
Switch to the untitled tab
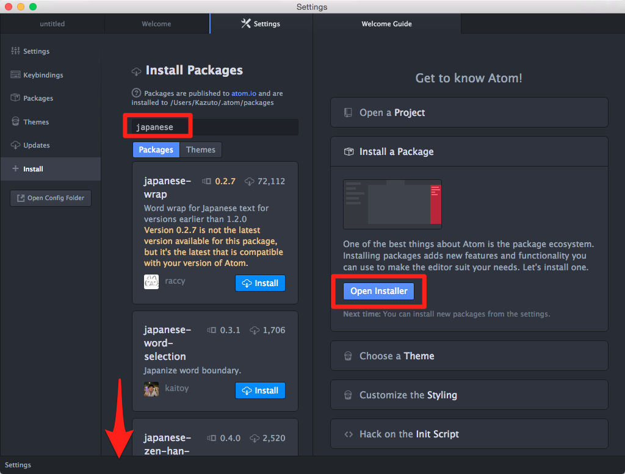tap(52, 24)
